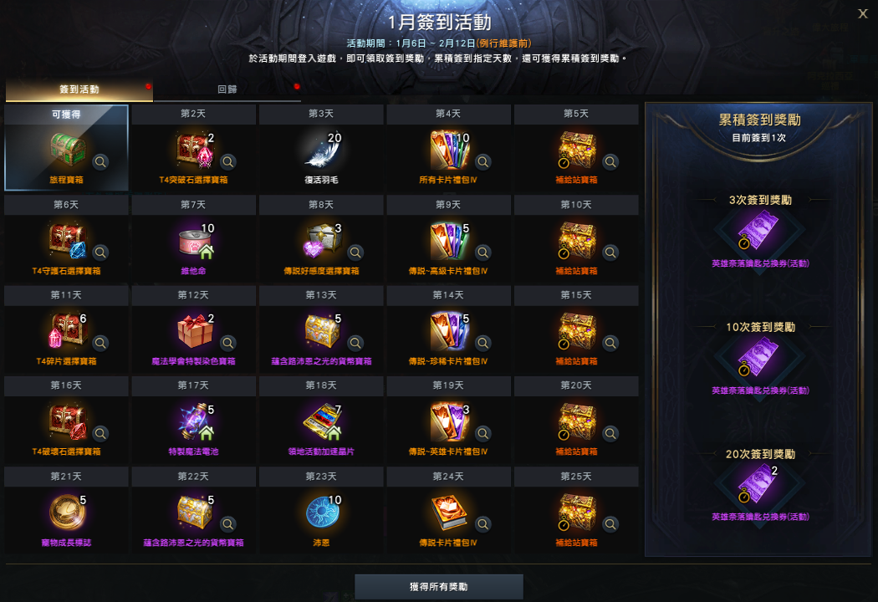Image resolution: width=878 pixels, height=602 pixels.
Task: Select the 復活羽毛 feather reward icon
Action: click(x=323, y=150)
